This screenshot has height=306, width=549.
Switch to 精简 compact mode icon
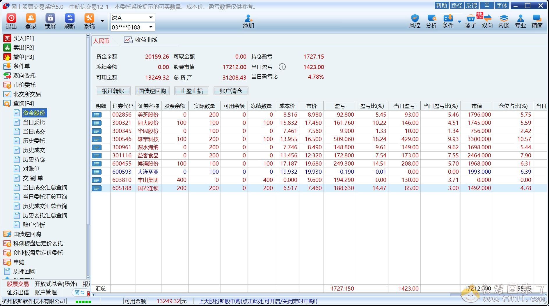click(537, 21)
